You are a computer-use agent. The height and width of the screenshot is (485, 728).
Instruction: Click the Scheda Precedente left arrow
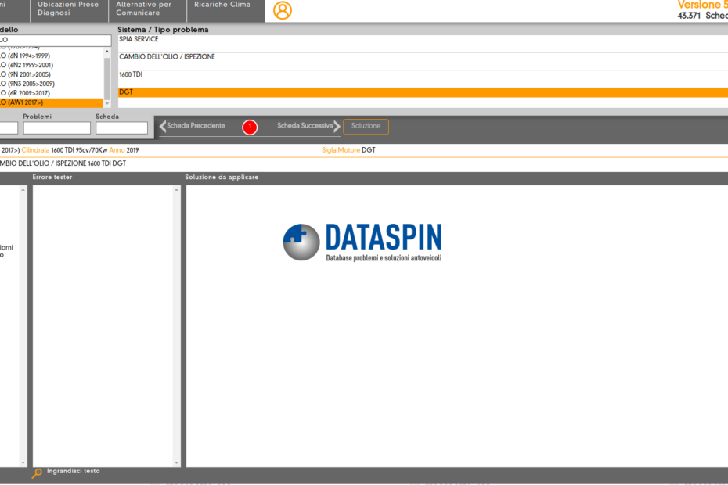pos(163,127)
